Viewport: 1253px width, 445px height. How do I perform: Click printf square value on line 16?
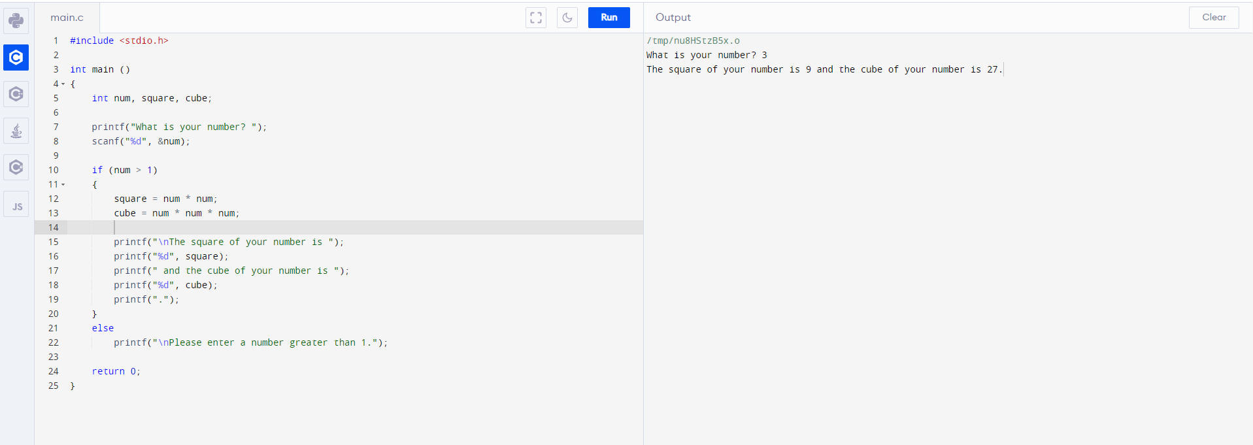click(x=171, y=256)
